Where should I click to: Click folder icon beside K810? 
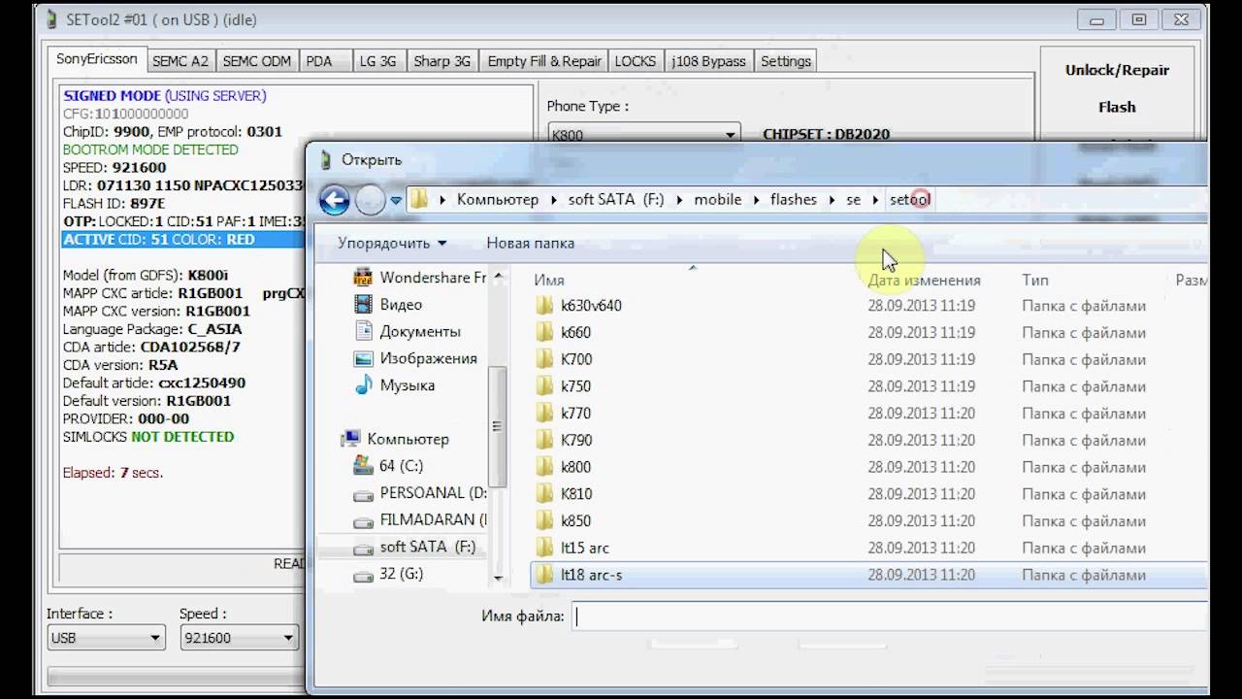point(544,494)
